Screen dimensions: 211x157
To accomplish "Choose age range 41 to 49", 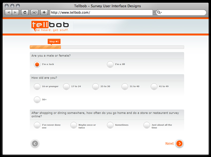I will pos(154,87).
